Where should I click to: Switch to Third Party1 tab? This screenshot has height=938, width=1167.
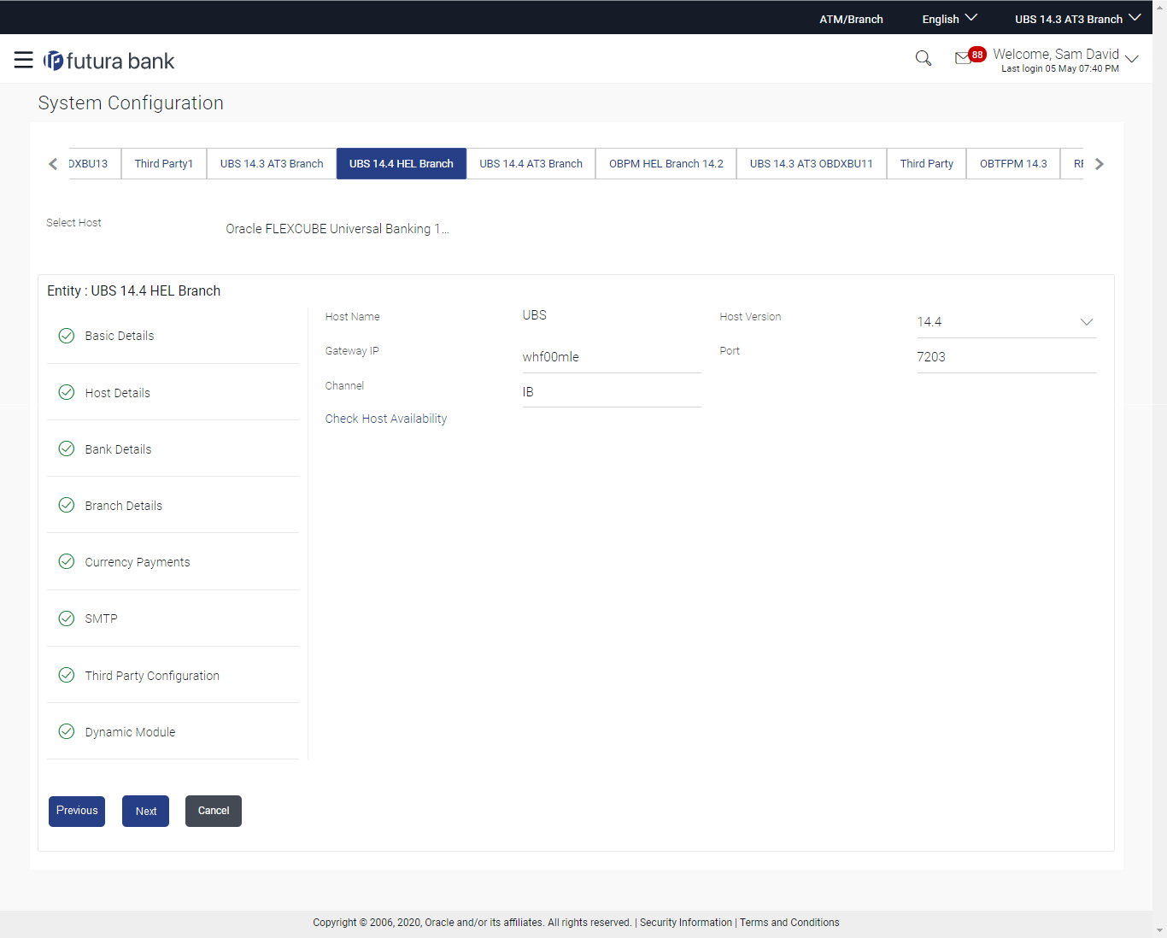pos(164,163)
